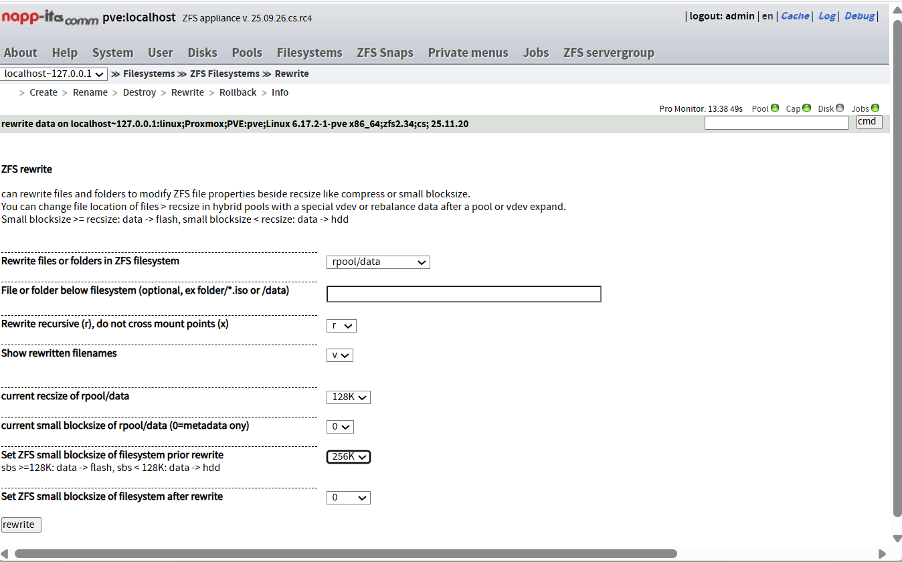Click the "ZFS rewrite" heading
Image resolution: width=902 pixels, height=562 pixels.
pos(27,169)
